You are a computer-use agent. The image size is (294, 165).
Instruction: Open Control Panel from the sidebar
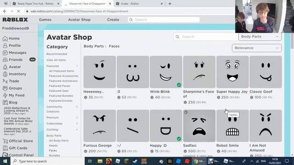(x=18, y=155)
